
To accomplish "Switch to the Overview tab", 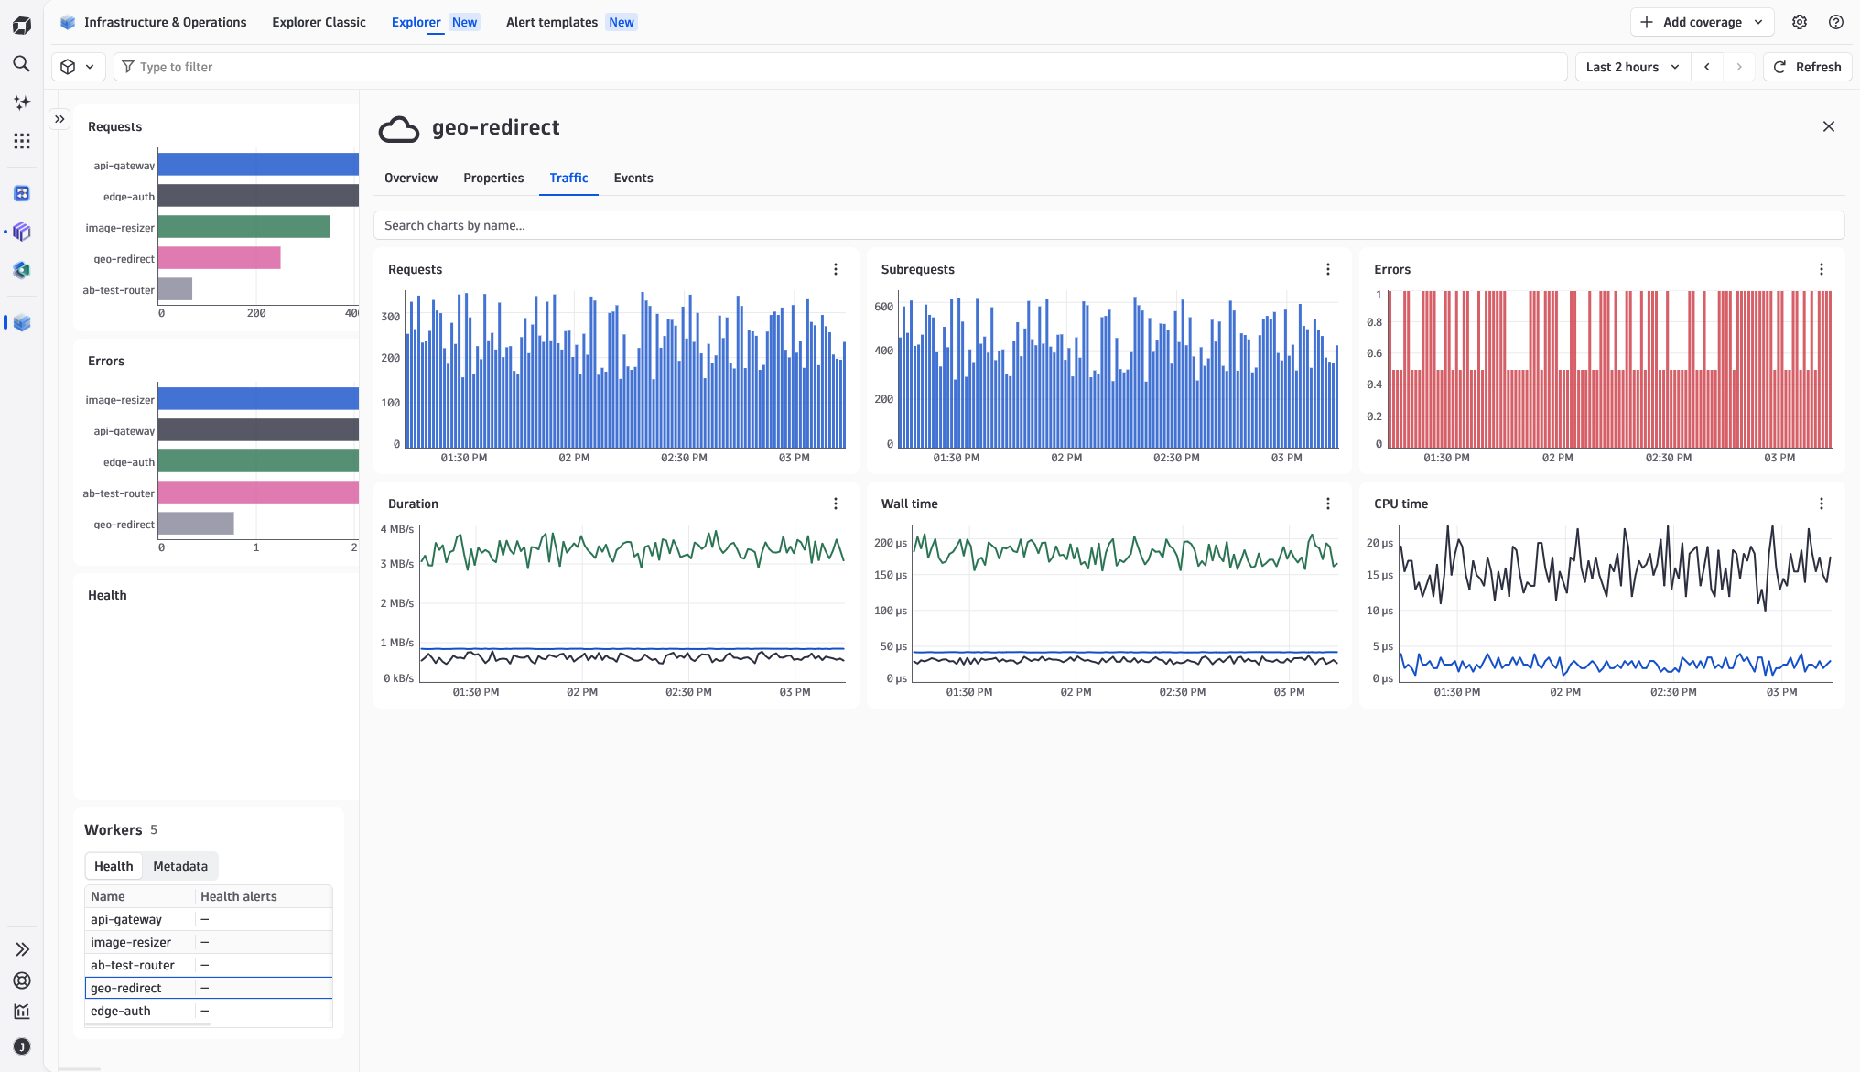I will [411, 178].
